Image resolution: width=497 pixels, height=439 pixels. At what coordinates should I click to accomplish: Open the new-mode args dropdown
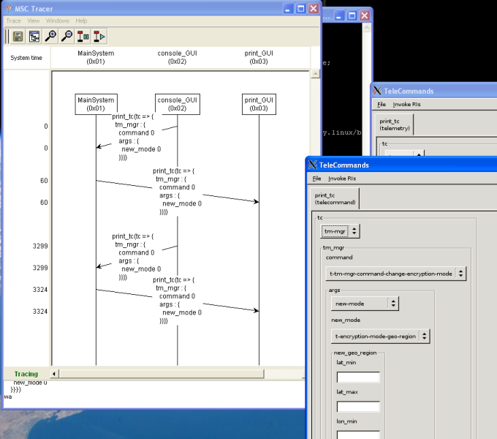point(365,304)
